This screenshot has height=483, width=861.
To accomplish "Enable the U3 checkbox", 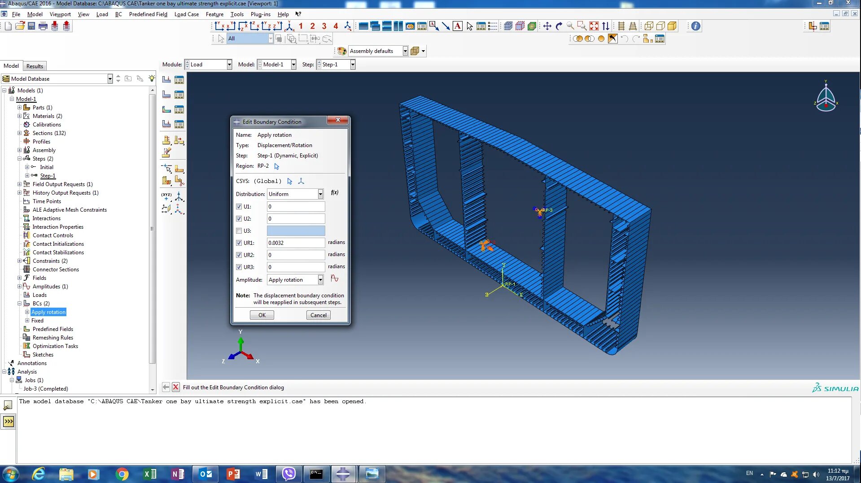I will click(x=240, y=231).
